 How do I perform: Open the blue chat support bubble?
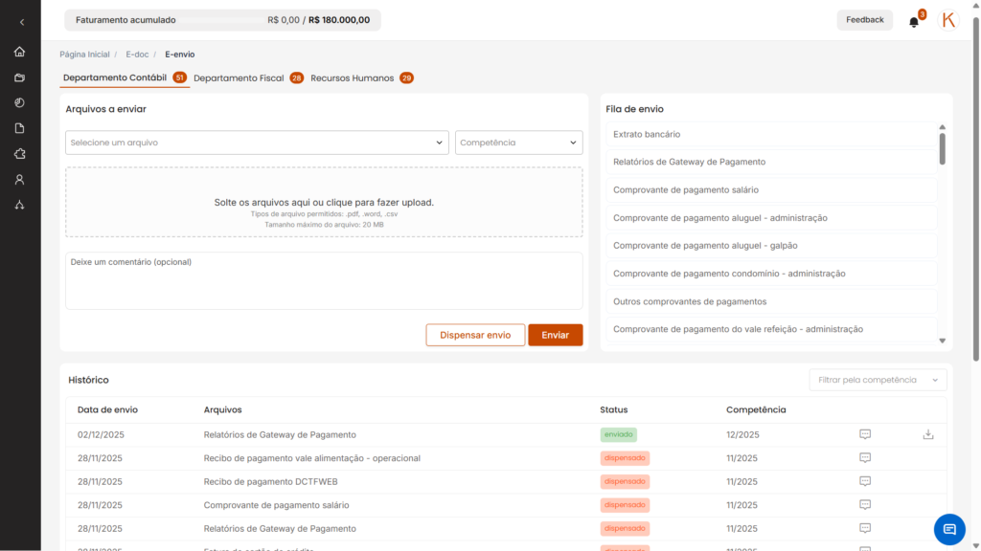point(949,529)
